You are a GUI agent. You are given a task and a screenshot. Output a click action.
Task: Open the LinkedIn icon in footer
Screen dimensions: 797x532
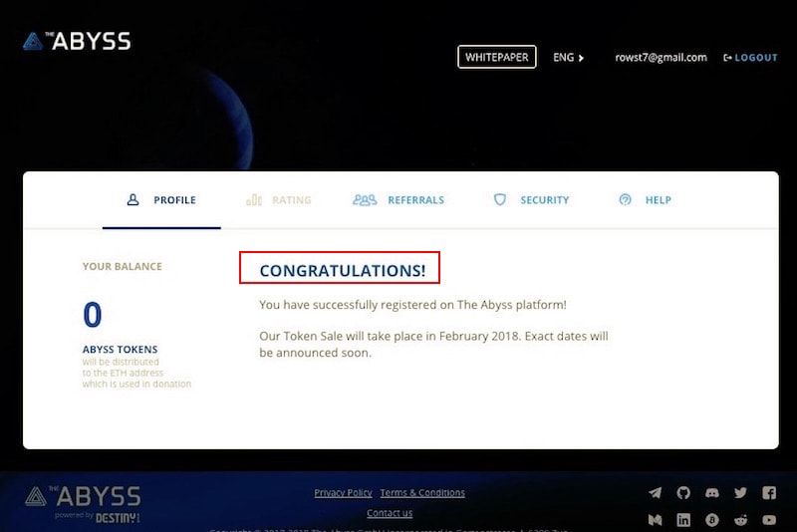[683, 520]
